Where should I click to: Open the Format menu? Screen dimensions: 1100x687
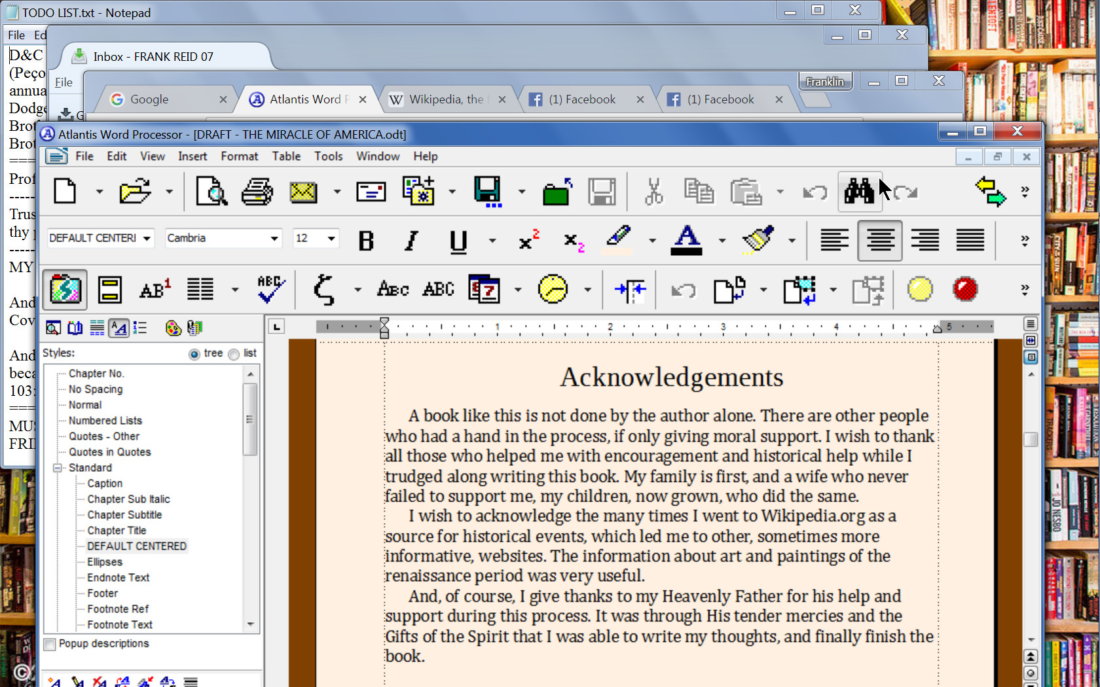239,156
